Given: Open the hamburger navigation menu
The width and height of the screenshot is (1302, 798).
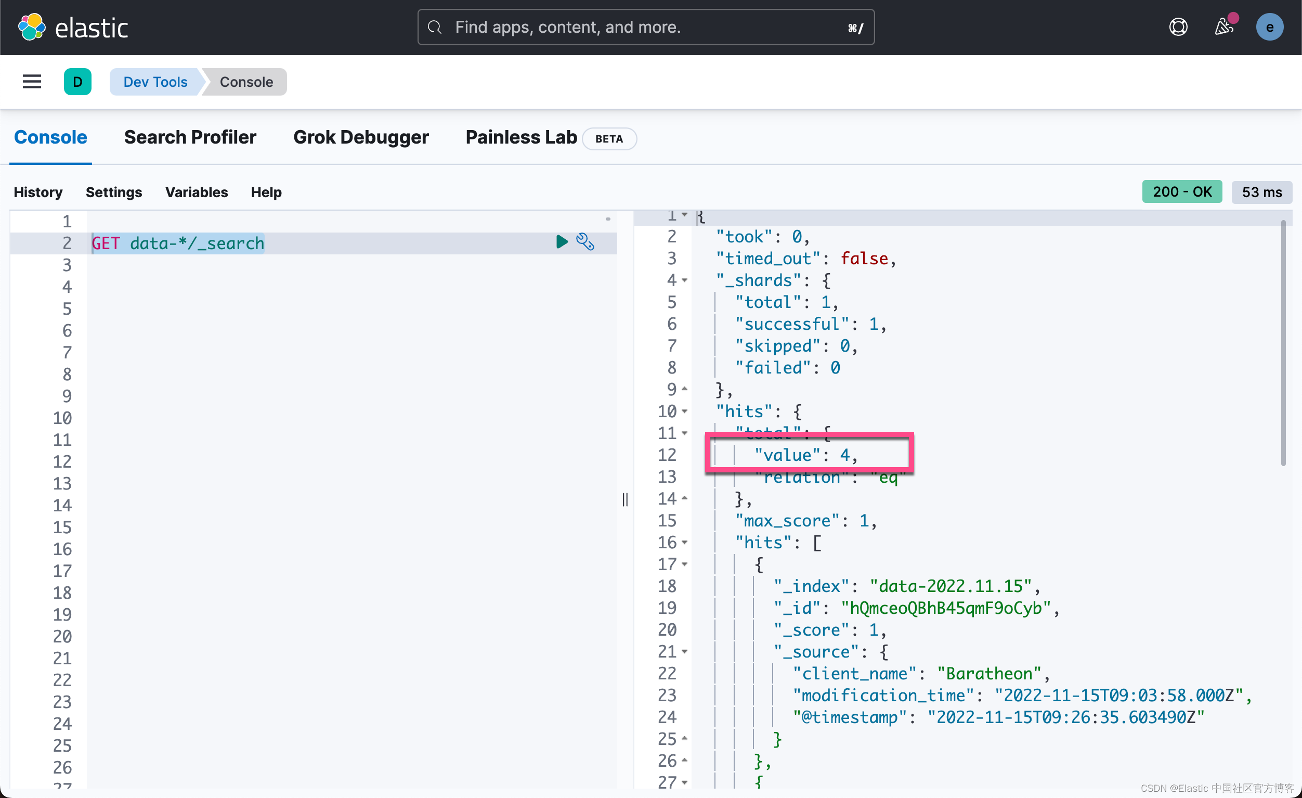Looking at the screenshot, I should 32,82.
